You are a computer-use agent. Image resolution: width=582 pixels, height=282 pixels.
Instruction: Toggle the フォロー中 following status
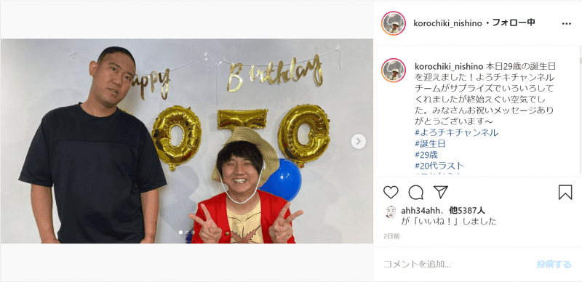pos(514,23)
